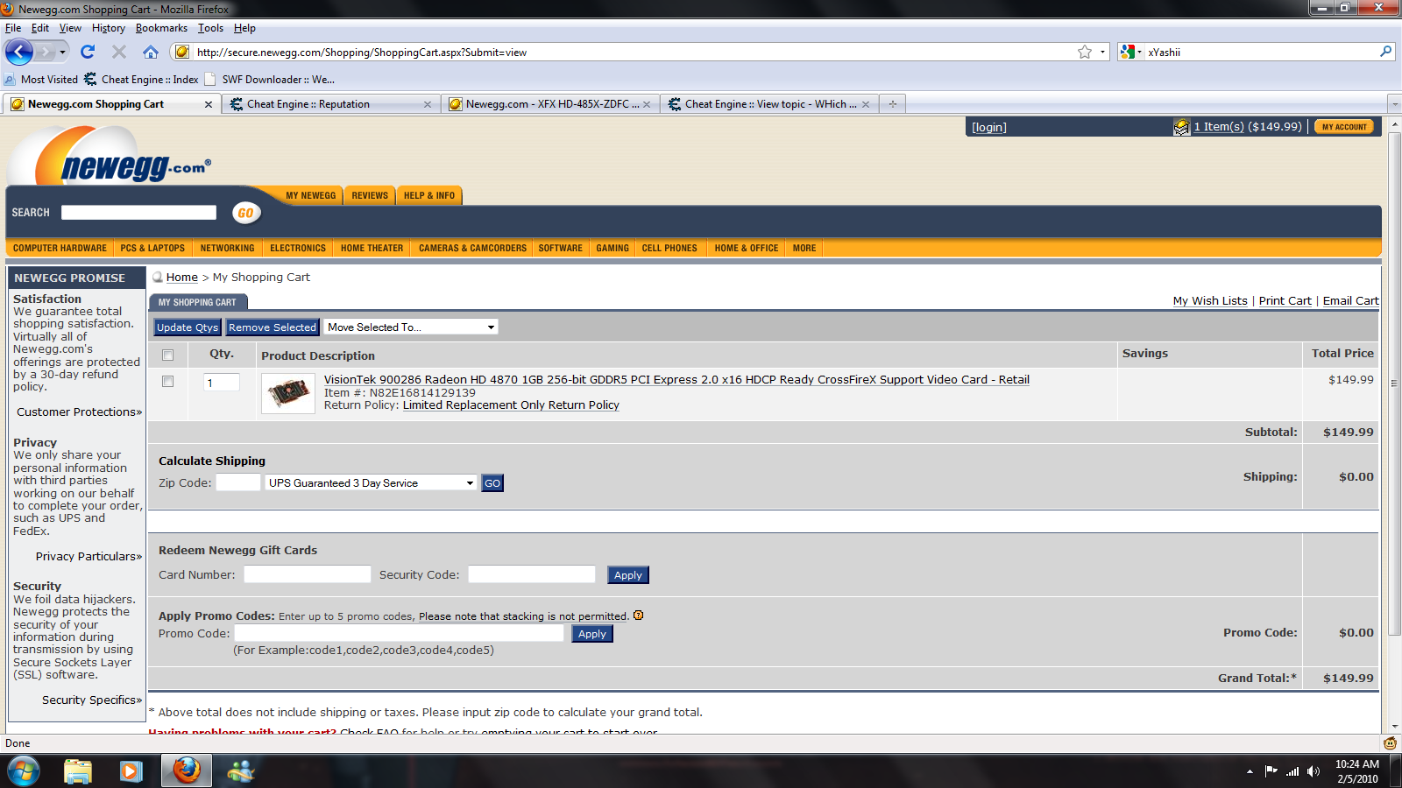Click the Firefox taskbar icon
This screenshot has width=1402, height=788.
tap(186, 771)
